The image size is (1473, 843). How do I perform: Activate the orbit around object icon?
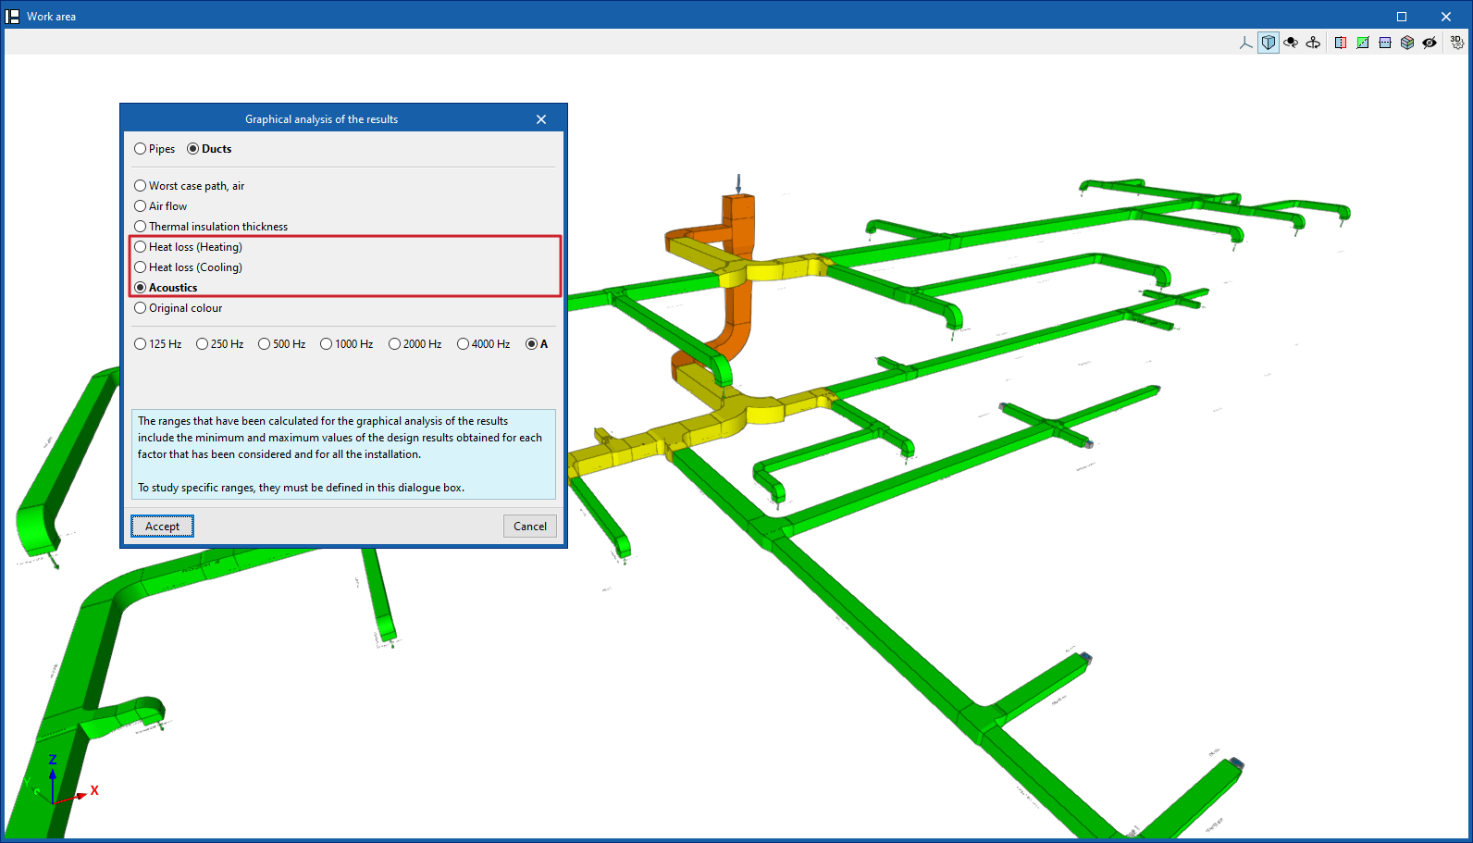1291,43
